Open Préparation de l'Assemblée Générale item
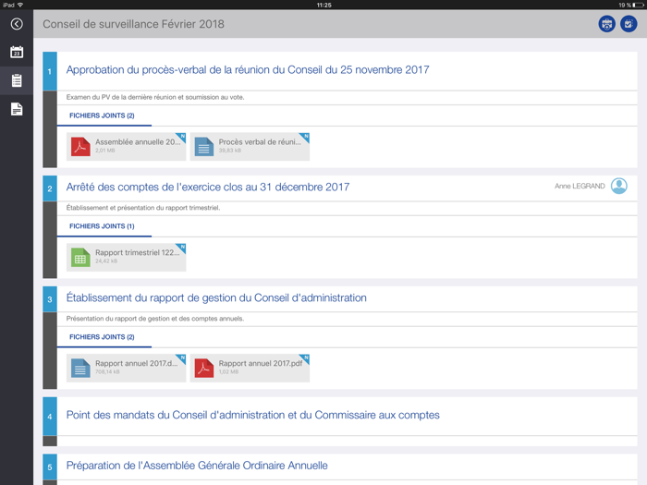Viewport: 647px width, 485px height. point(197,466)
